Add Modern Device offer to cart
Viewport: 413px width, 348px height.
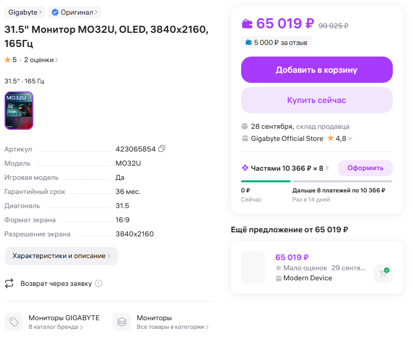[x=383, y=273]
